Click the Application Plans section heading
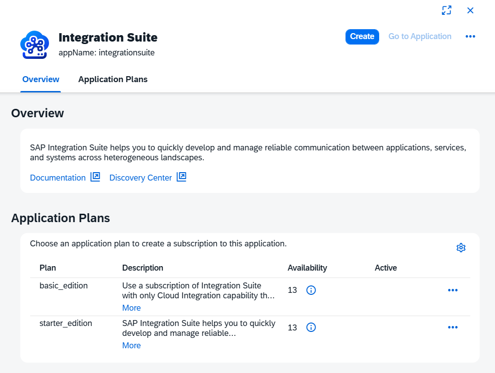 coord(60,218)
